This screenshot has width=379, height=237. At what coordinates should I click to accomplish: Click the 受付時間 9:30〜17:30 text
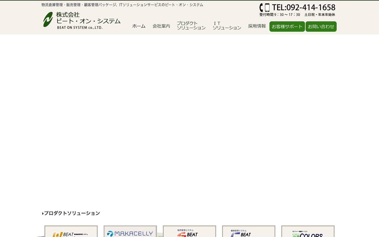pyautogui.click(x=280, y=15)
